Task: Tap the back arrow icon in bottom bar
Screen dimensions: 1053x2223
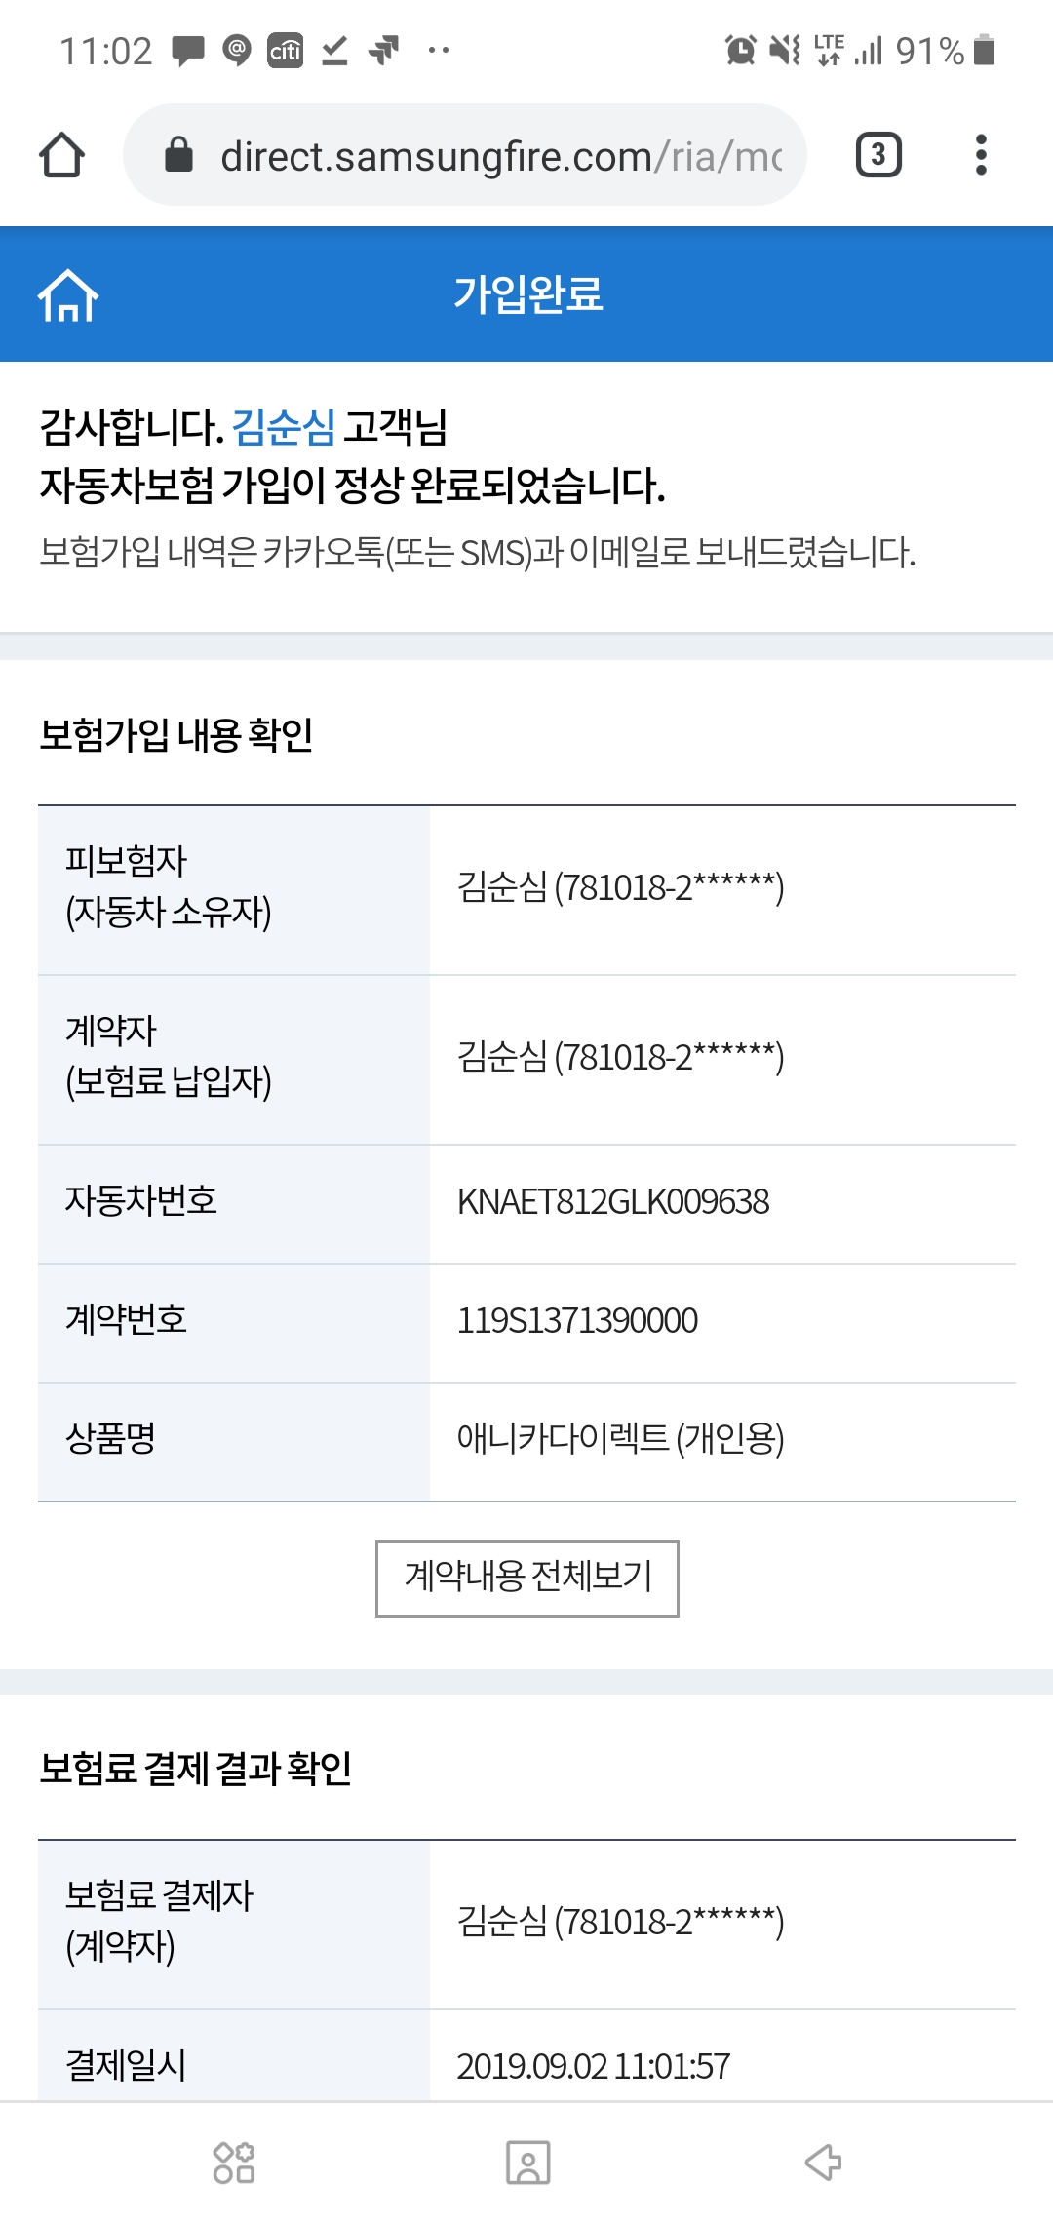Action: coord(823,2163)
